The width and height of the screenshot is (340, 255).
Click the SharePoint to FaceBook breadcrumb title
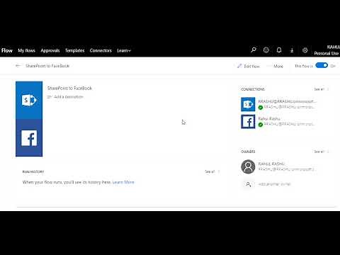[47, 66]
